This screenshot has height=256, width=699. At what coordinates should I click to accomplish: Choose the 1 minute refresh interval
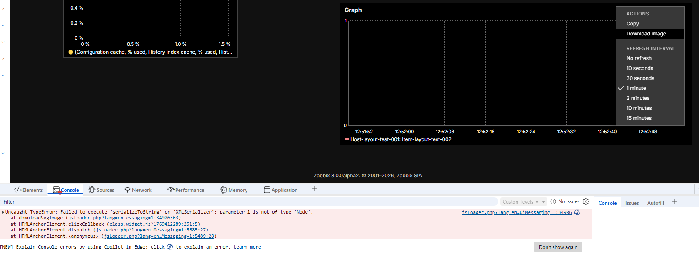(636, 88)
